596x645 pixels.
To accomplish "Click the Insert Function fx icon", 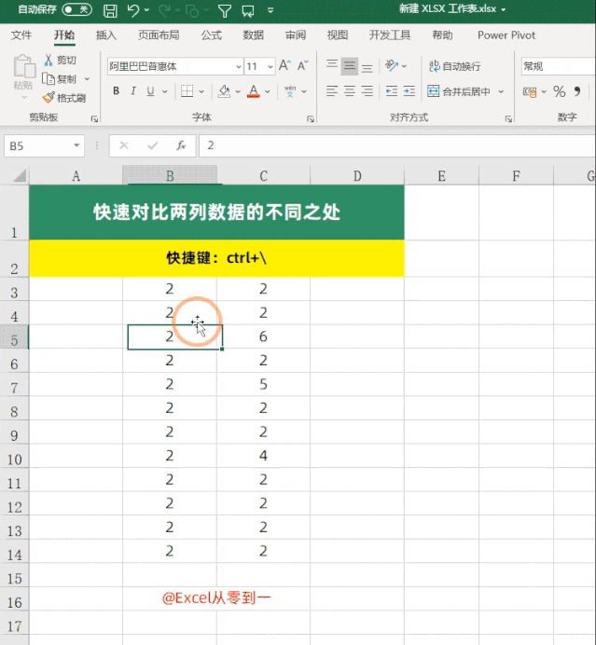I will coord(181,145).
